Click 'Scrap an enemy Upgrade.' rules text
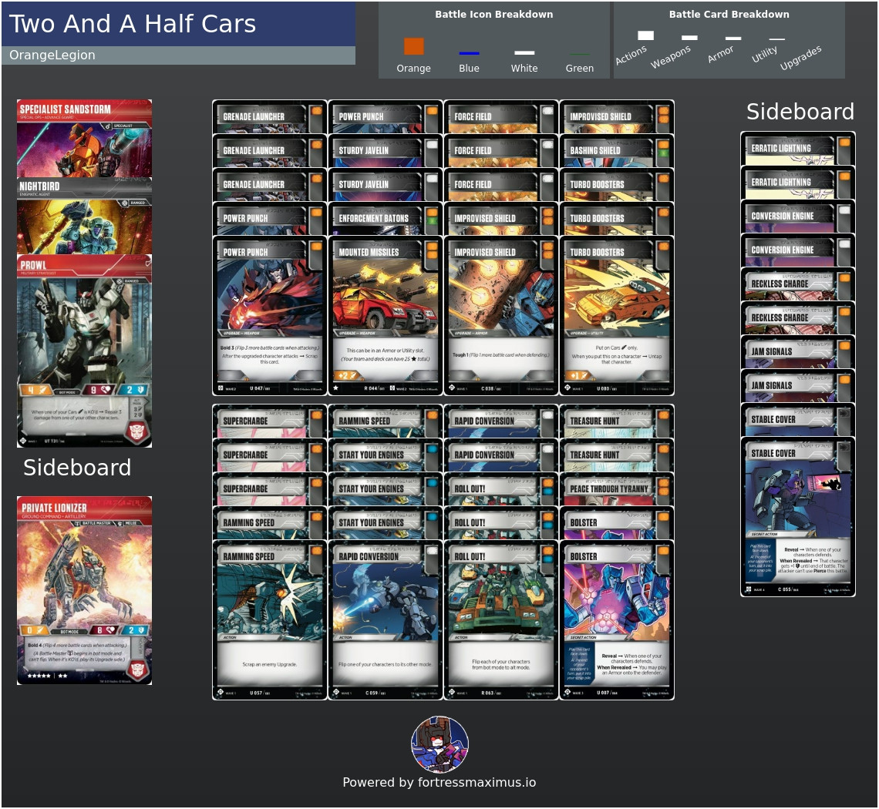This screenshot has height=809, width=879. pyautogui.click(x=270, y=664)
